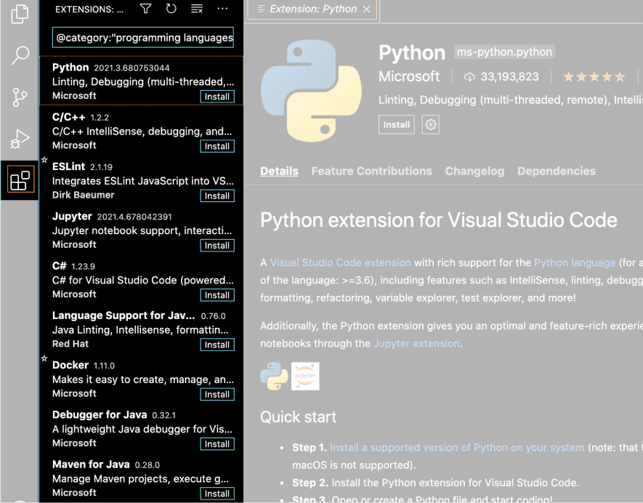Open the Dependencies tab
Image resolution: width=643 pixels, height=503 pixels.
(556, 171)
